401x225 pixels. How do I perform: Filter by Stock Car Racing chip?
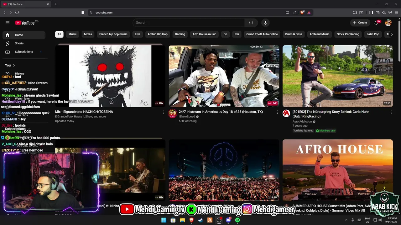348,34
